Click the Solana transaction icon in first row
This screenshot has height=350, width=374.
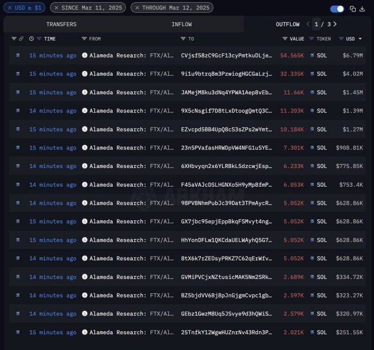pyautogui.click(x=18, y=56)
